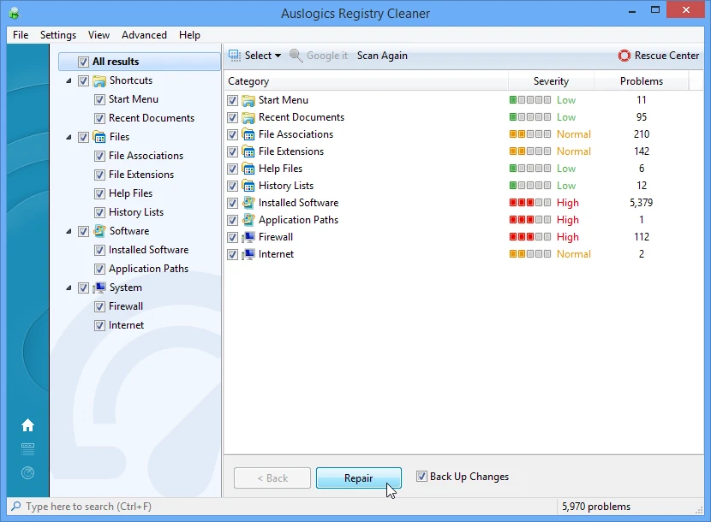
Task: Open the Rescue Center
Action: tap(658, 55)
